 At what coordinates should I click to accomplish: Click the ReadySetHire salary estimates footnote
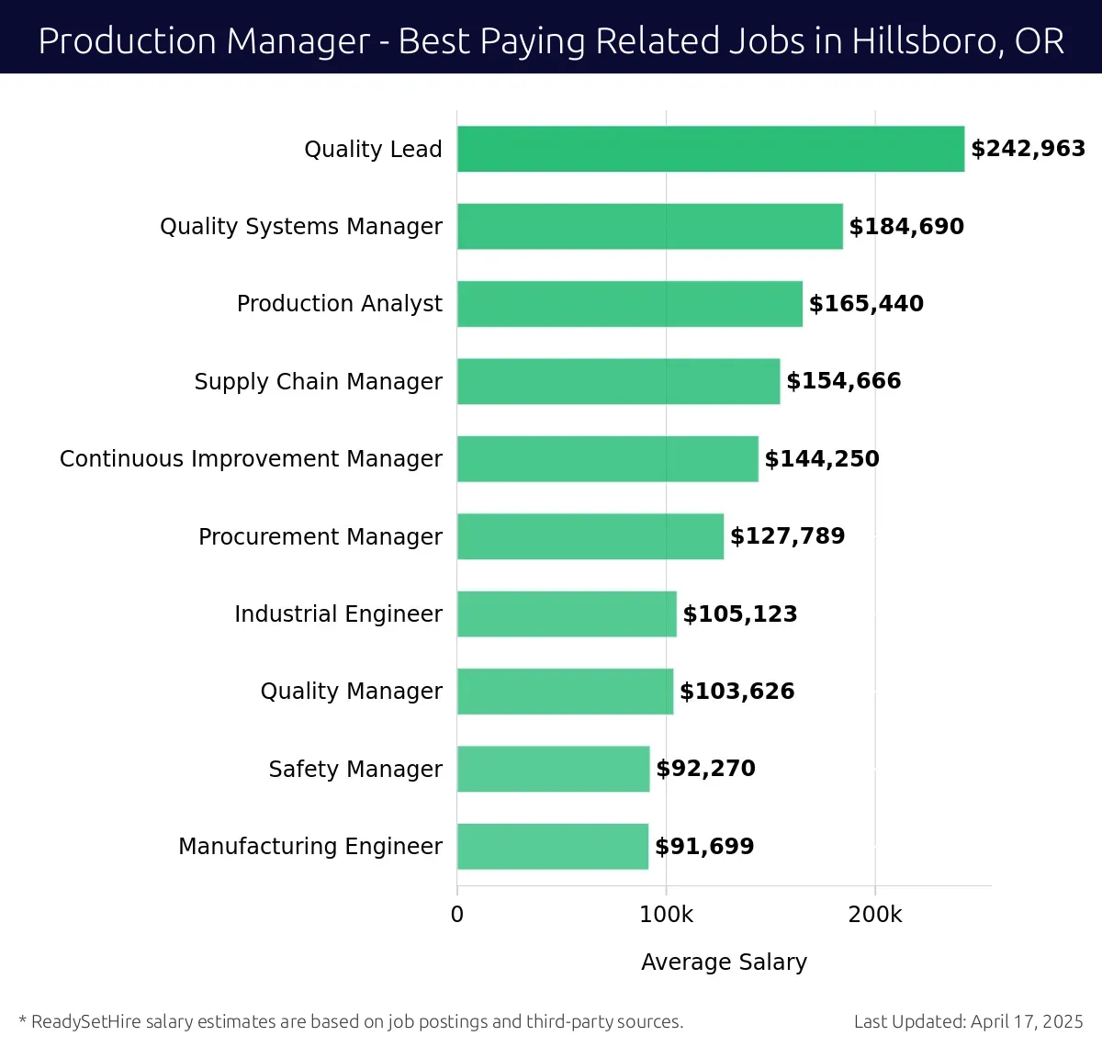click(351, 1022)
